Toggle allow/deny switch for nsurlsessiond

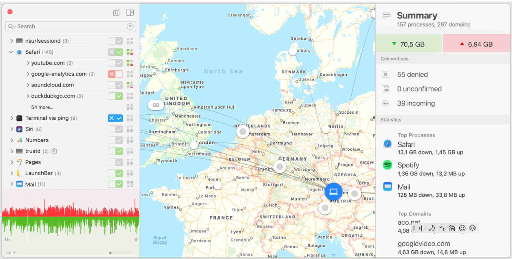(115, 41)
